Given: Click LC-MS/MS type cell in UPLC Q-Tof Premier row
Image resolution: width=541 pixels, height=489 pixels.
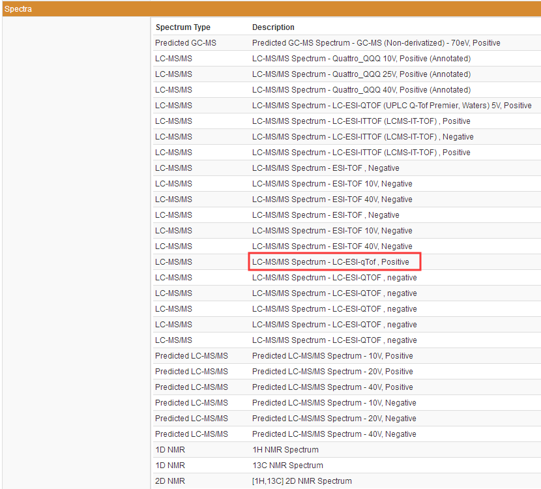Looking at the screenshot, I should coord(173,105).
